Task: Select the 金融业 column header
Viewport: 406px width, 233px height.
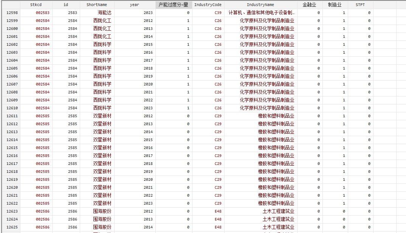Action: pyautogui.click(x=310, y=5)
